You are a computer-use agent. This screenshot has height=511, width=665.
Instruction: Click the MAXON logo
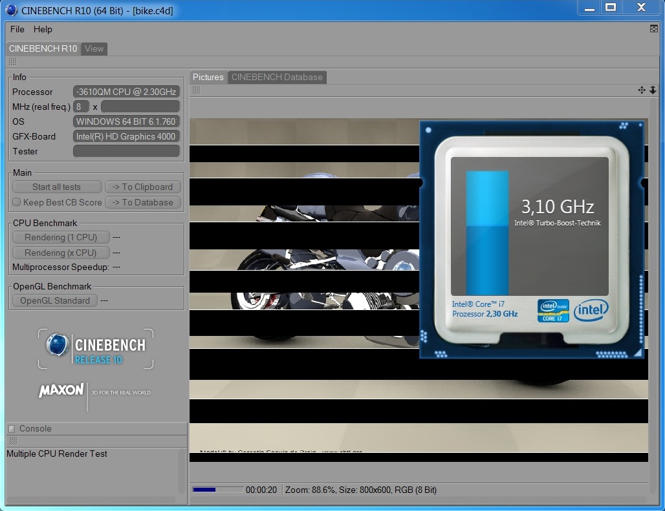pos(61,390)
